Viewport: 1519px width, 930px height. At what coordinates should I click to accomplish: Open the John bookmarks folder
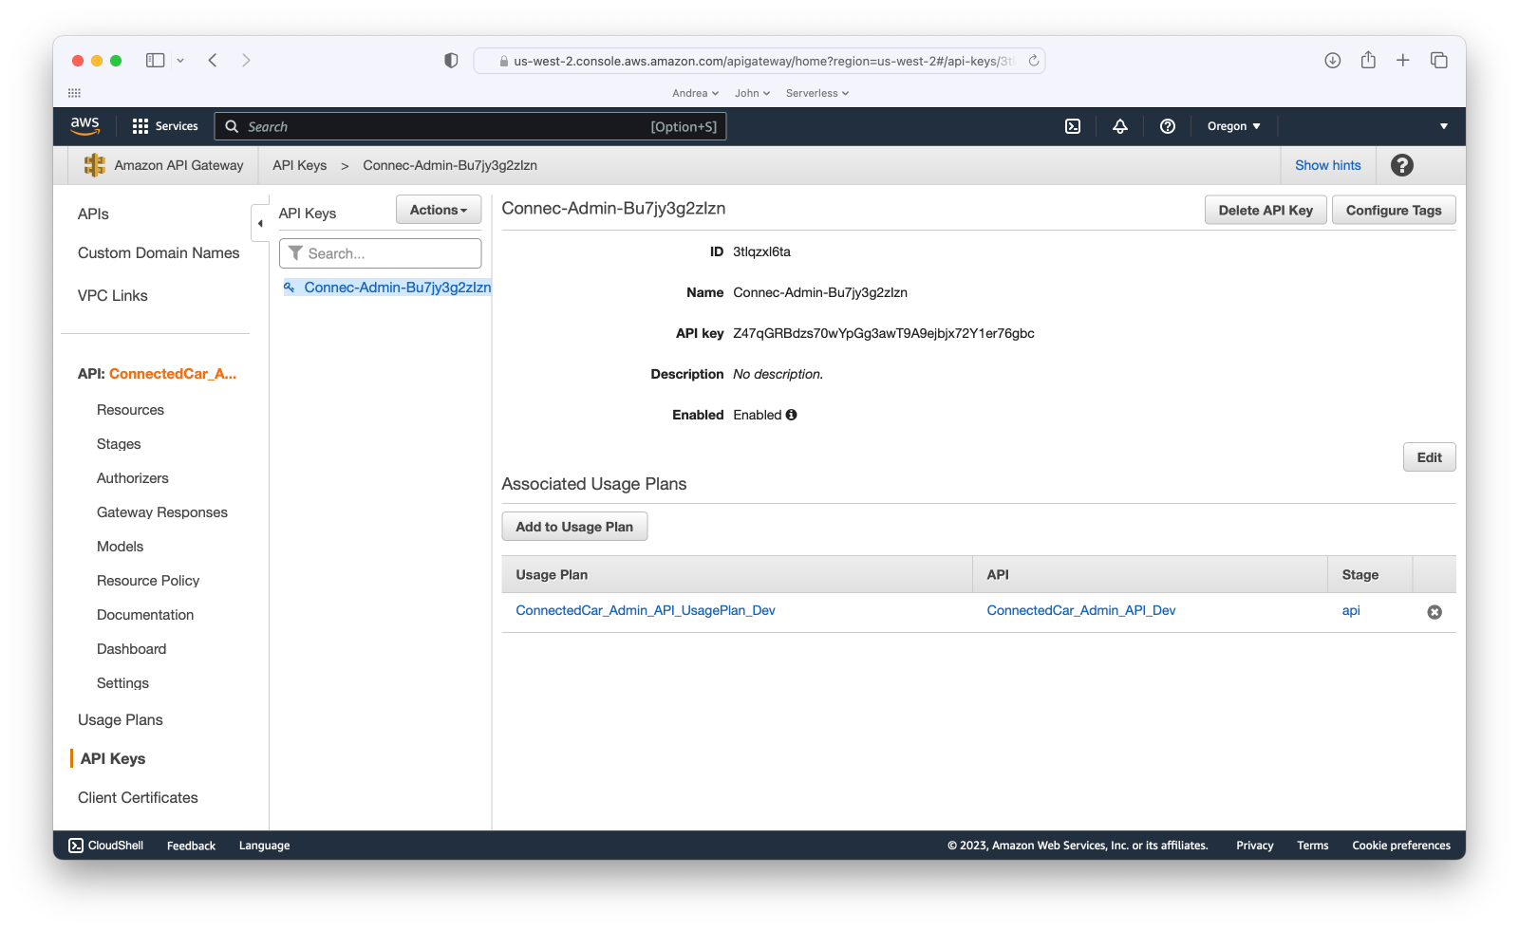click(752, 93)
